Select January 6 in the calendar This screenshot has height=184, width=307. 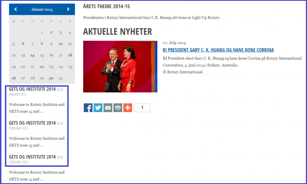(x=23, y=44)
